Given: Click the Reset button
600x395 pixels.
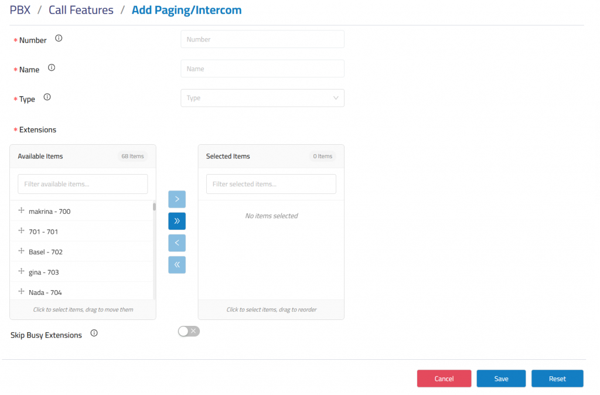Looking at the screenshot, I should [x=557, y=379].
